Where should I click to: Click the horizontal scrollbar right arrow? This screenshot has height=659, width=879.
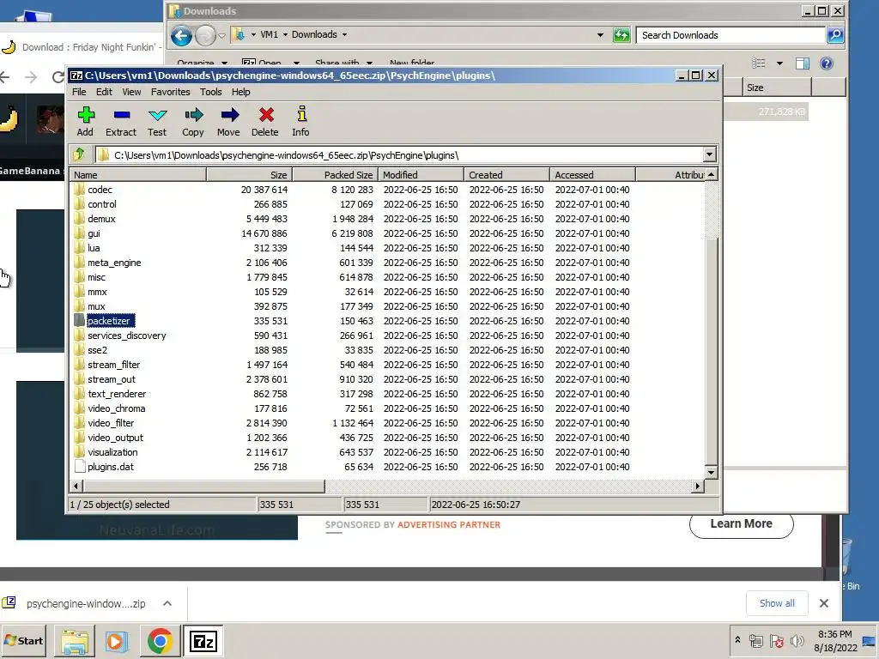(x=697, y=486)
